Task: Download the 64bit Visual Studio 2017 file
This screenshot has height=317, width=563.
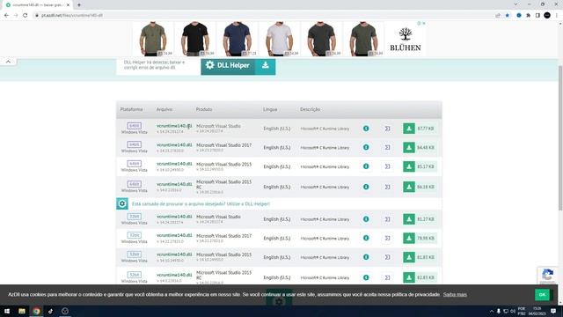Action: pyautogui.click(x=408, y=147)
